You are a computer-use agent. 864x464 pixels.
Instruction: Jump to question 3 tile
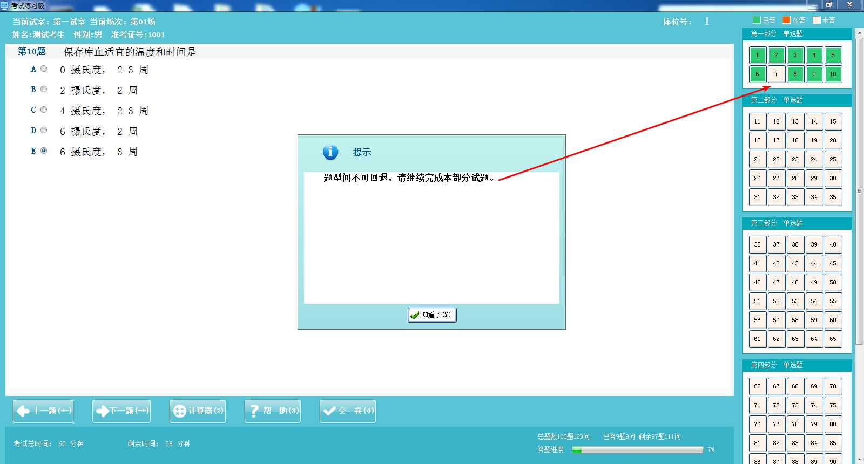(x=795, y=55)
